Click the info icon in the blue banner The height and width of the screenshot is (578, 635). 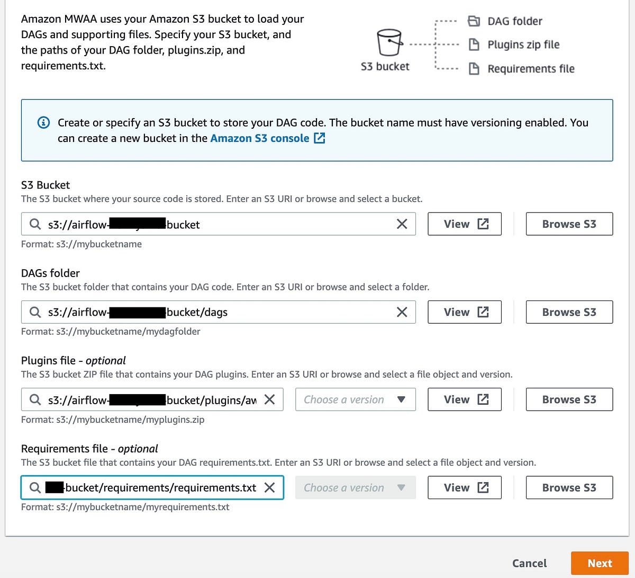click(x=43, y=122)
